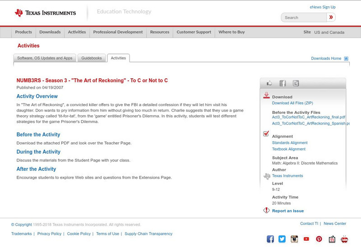Click the After the Activity heading
Screen dimensions: 361x247
click(x=36, y=169)
